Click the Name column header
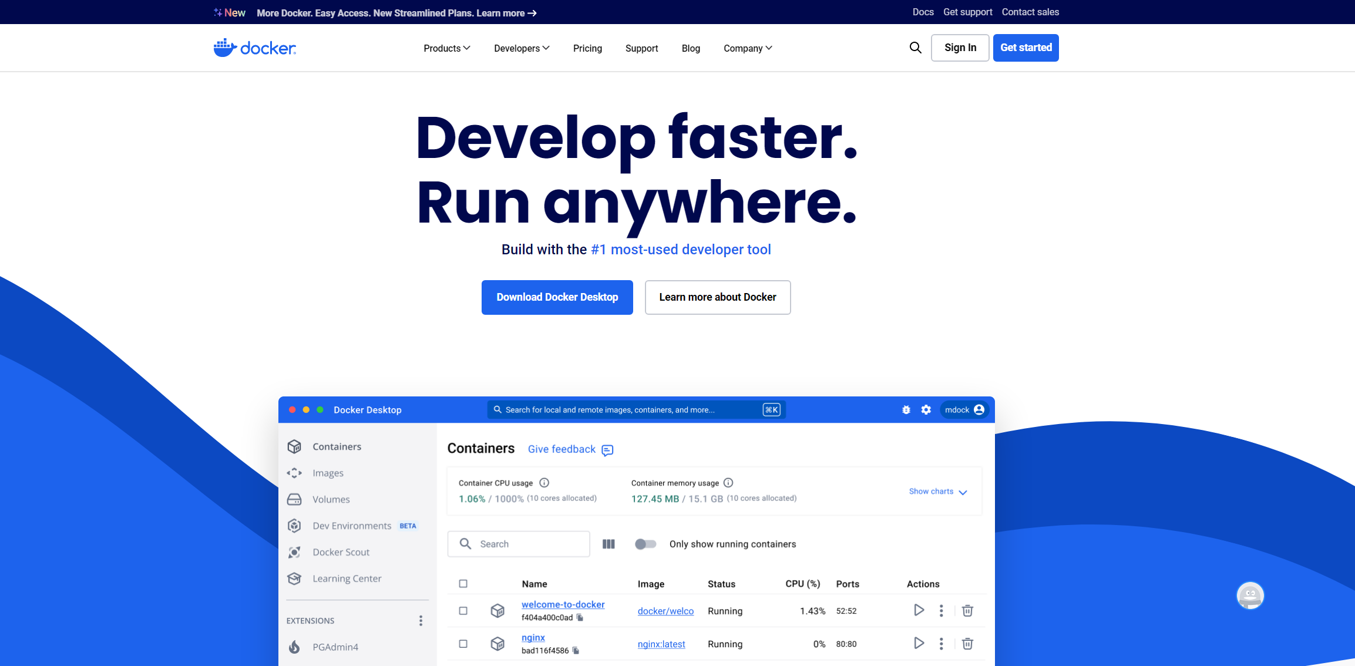The image size is (1355, 666). click(x=534, y=584)
